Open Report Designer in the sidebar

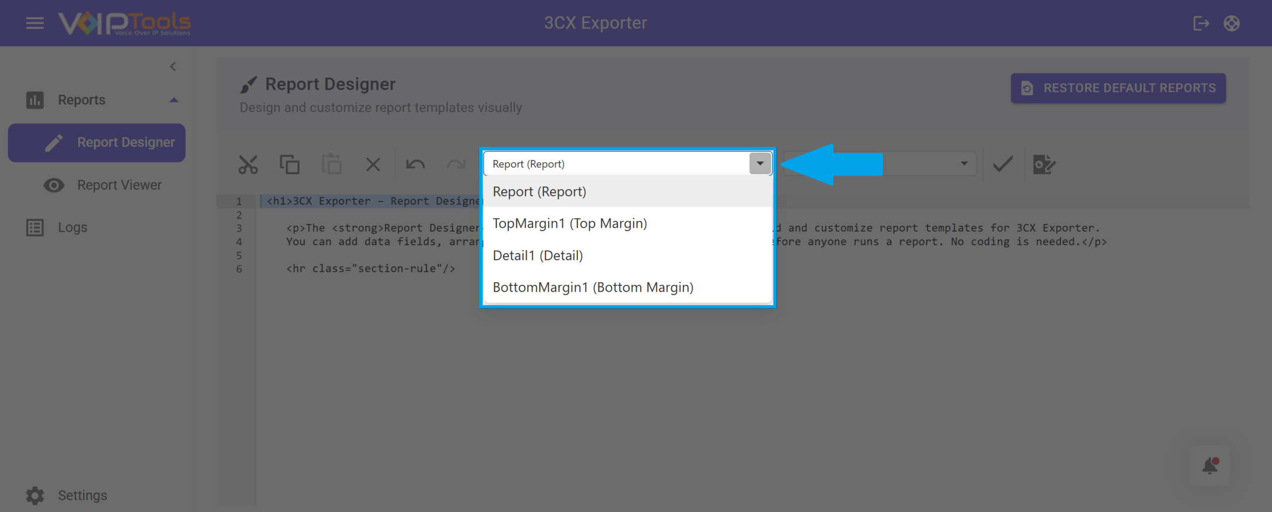97,143
